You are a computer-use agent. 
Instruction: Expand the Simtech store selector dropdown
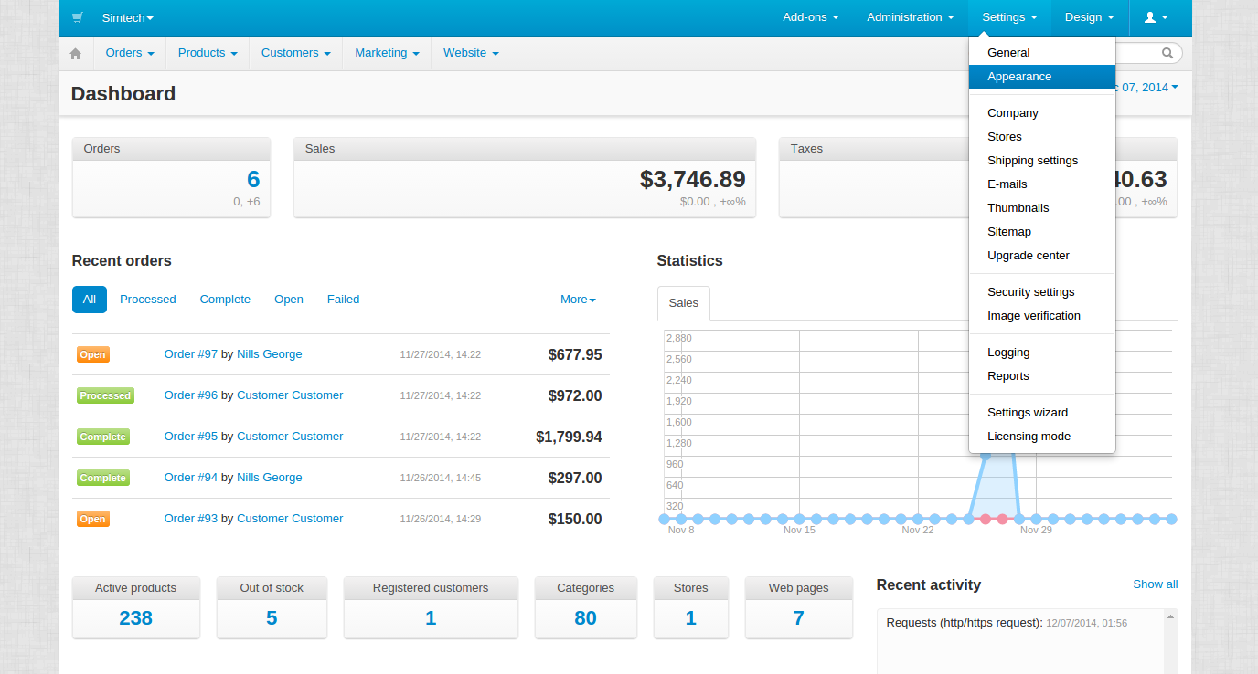127,17
